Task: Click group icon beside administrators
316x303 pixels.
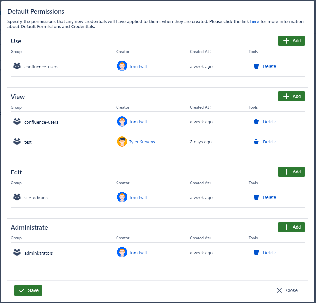Action: (17, 253)
